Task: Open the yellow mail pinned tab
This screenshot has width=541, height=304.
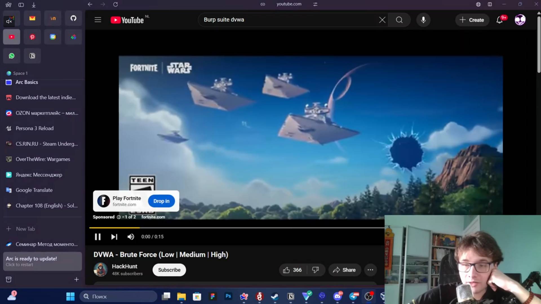Action: click(x=32, y=18)
